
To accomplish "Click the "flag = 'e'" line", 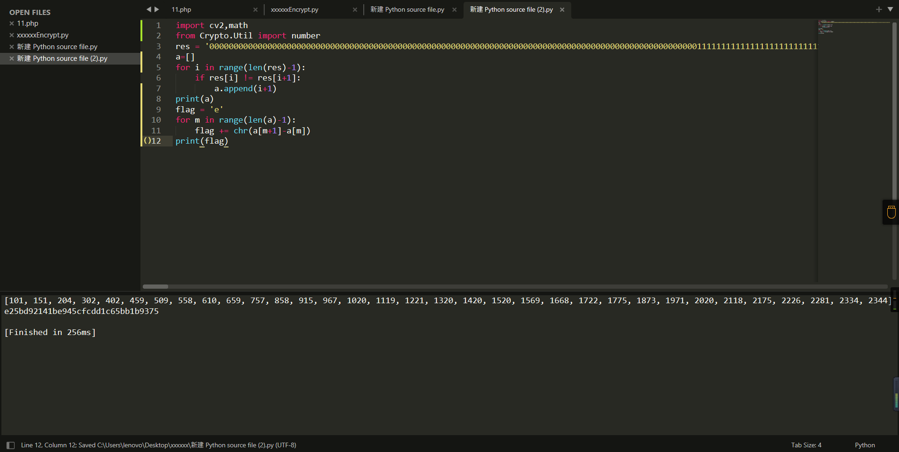I will pos(199,109).
